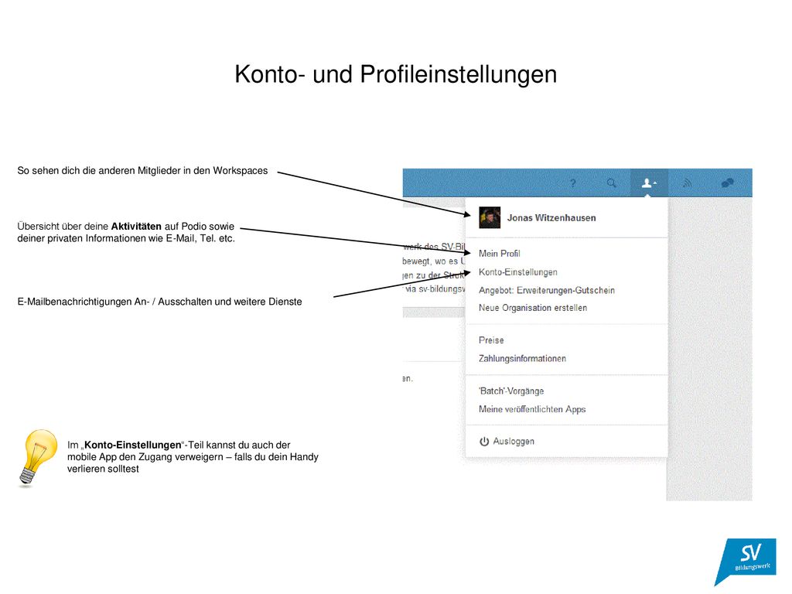
Task: Click the bold word Aktivitäten
Action: (x=136, y=227)
